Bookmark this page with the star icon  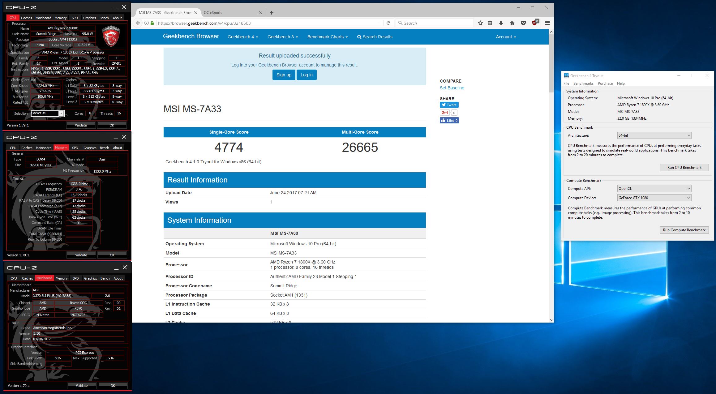[x=480, y=23]
